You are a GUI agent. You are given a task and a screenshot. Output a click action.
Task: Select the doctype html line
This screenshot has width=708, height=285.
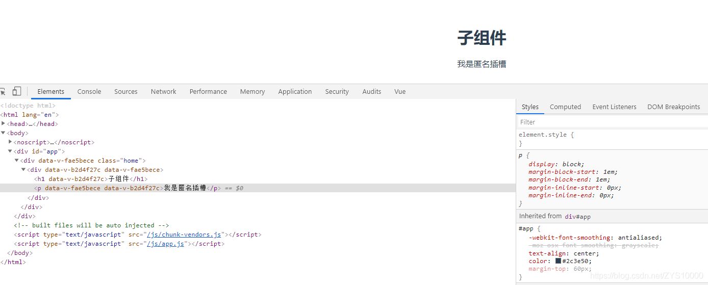[x=28, y=106]
